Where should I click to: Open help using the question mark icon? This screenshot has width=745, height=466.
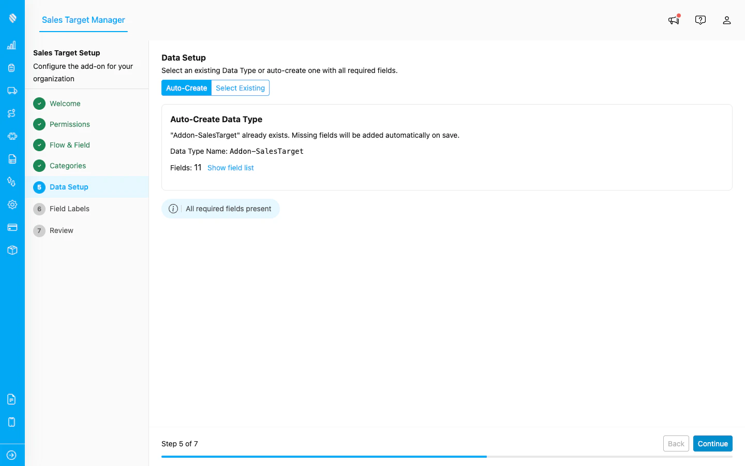(x=700, y=20)
